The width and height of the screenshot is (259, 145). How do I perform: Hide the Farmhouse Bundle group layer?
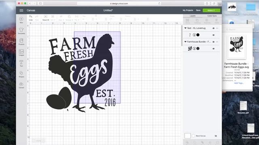pos(213,42)
